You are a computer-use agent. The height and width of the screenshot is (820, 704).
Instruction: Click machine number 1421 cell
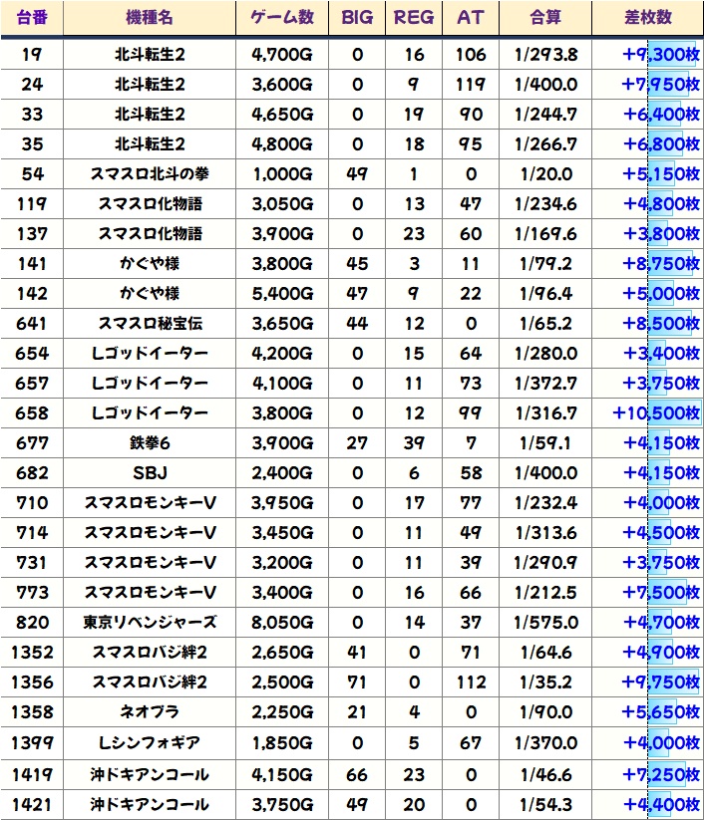click(x=32, y=802)
